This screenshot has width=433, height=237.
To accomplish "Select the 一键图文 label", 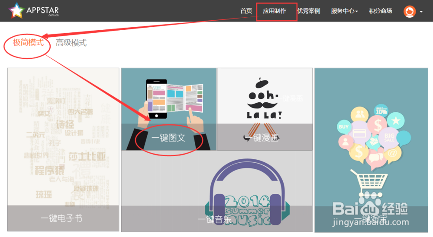I will (x=168, y=138).
